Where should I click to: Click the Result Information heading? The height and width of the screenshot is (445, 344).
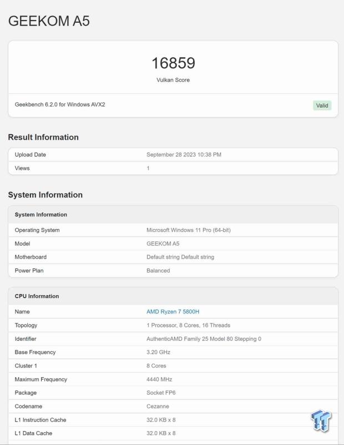point(43,137)
